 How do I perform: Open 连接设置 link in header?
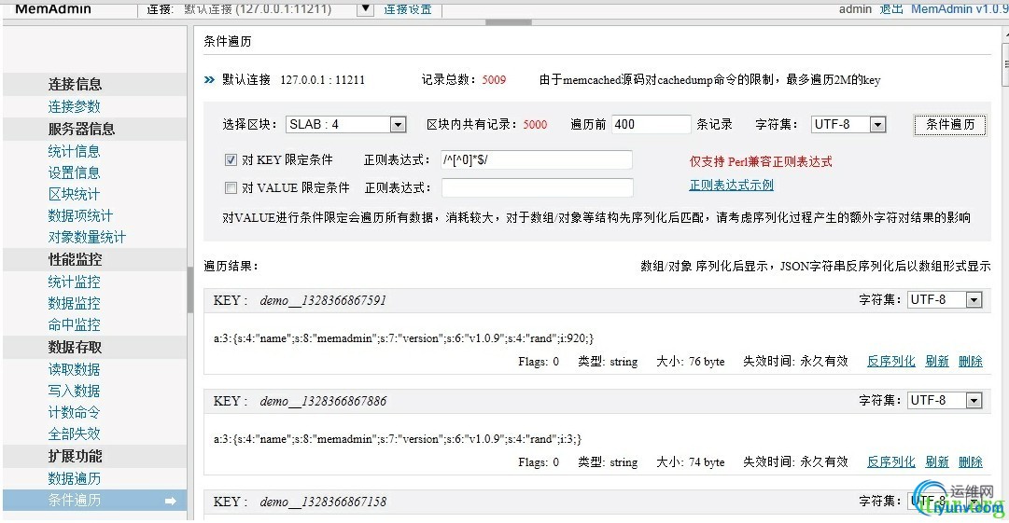[x=408, y=9]
